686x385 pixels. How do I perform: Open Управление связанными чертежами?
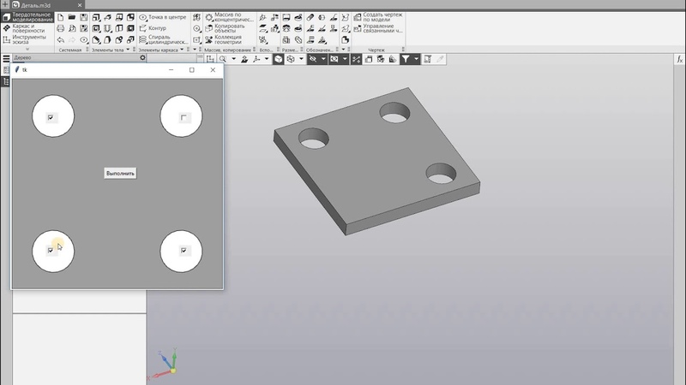pyautogui.click(x=378, y=28)
